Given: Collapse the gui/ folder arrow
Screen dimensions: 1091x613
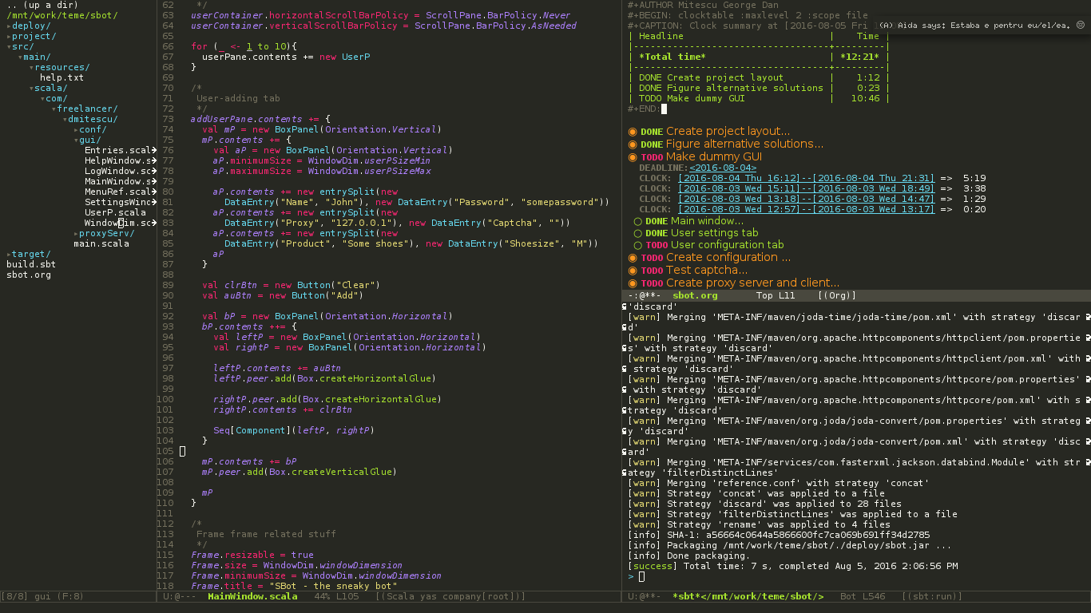Looking at the screenshot, I should pos(76,140).
